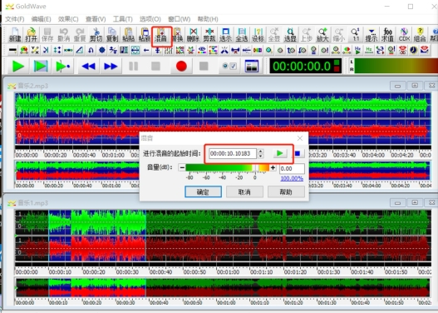This screenshot has width=438, height=313.
Task: Click the volume value field showing 0.00
Action: 292,169
